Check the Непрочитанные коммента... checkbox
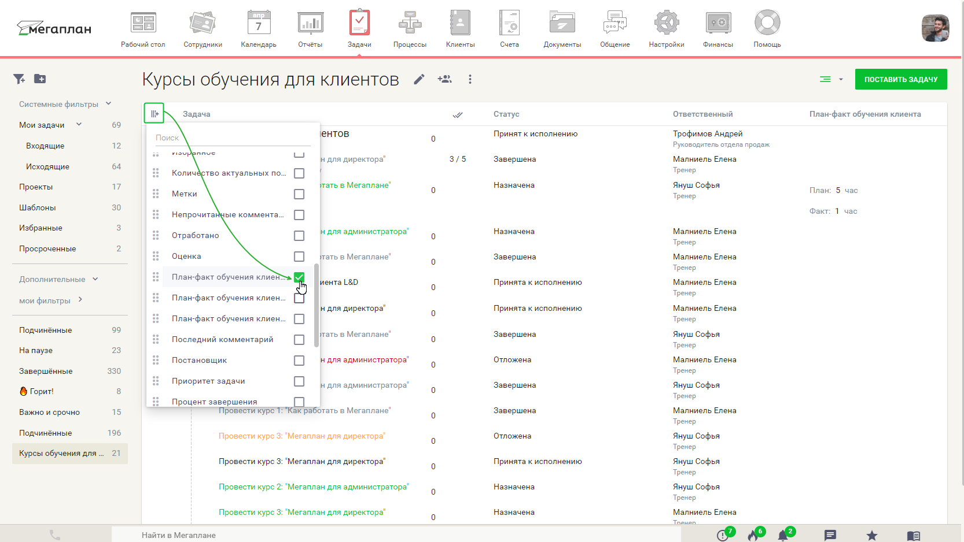This screenshot has height=542, width=964. click(x=299, y=215)
